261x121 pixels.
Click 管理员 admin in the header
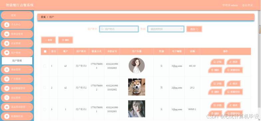tap(230, 5)
